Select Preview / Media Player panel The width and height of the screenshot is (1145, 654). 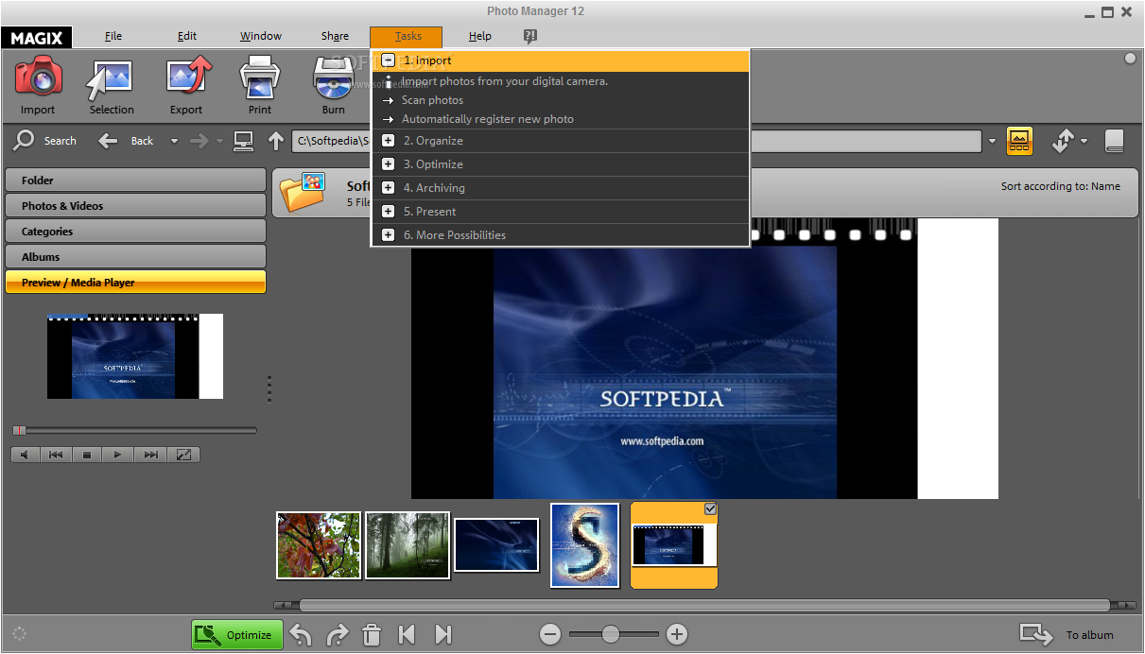tap(135, 282)
